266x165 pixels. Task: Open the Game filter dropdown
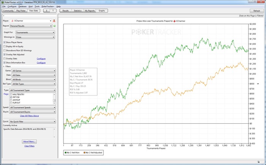click(x=34, y=71)
